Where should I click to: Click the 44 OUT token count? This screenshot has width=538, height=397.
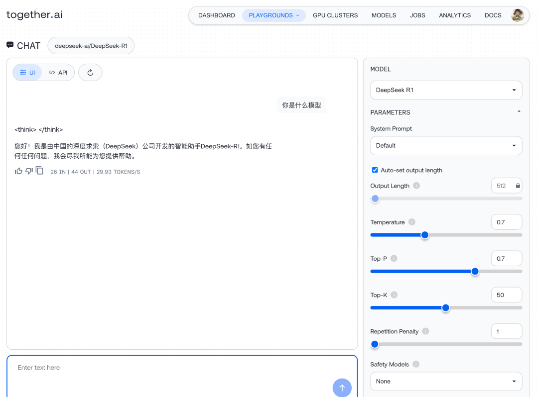[x=81, y=172]
